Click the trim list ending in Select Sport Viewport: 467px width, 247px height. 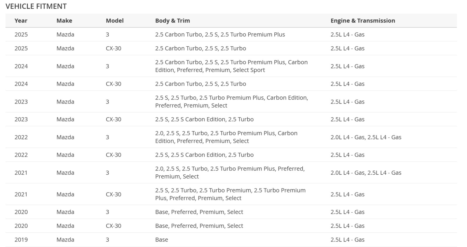[231, 66]
